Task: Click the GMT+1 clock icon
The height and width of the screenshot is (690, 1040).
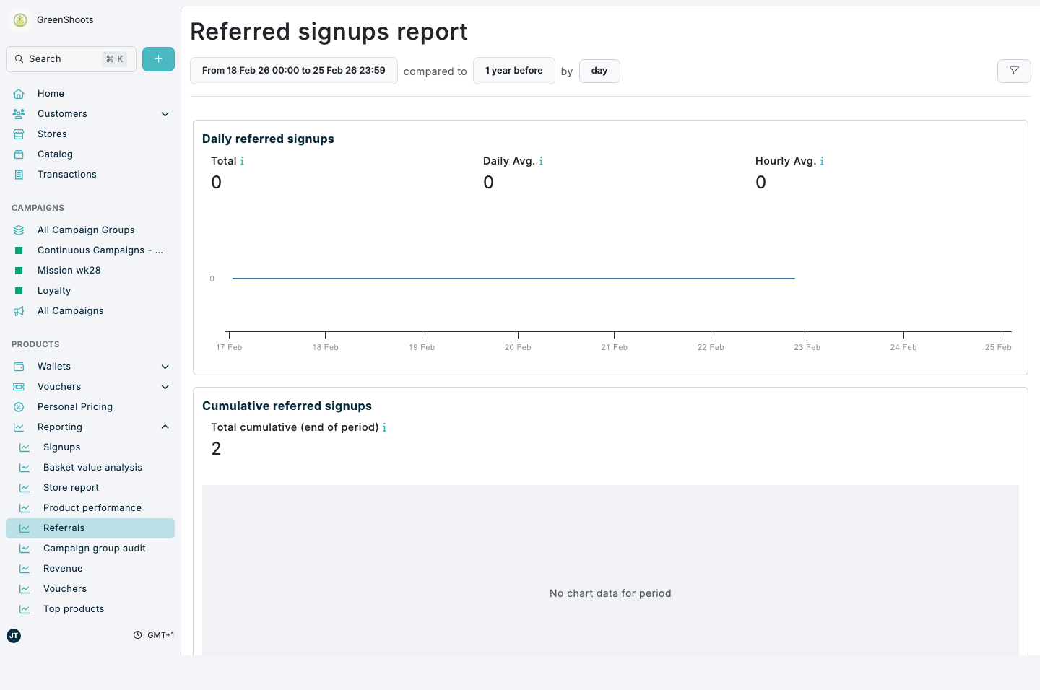Action: [137, 635]
